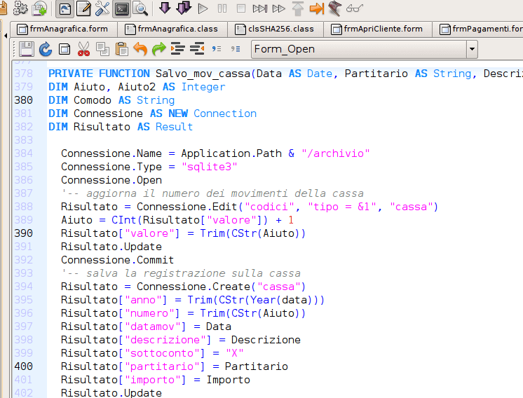523x398 pixels.
Task: Indent the selected code lines
Action: (178, 49)
